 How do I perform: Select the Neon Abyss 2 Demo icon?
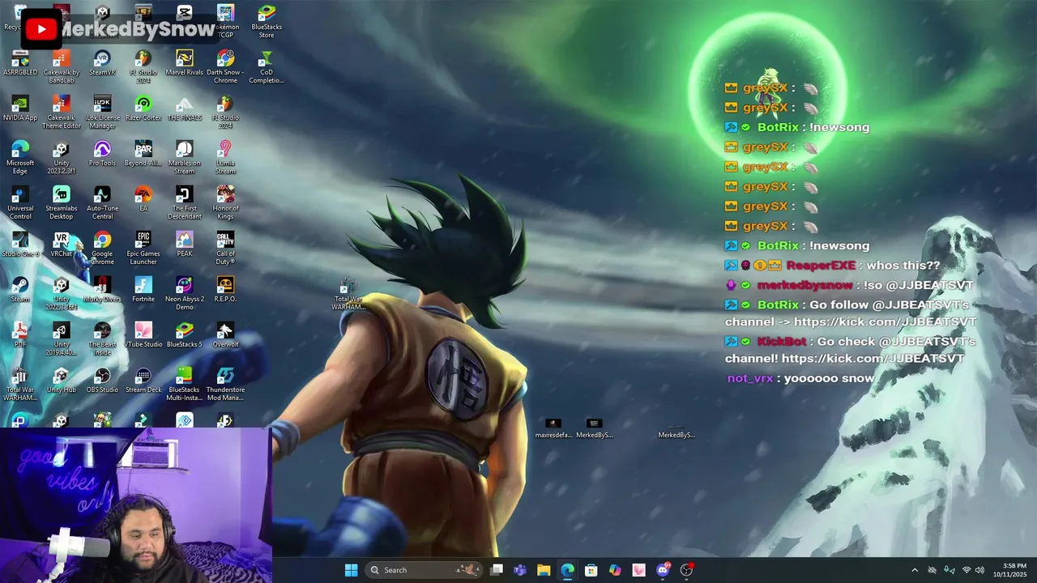[x=184, y=293]
